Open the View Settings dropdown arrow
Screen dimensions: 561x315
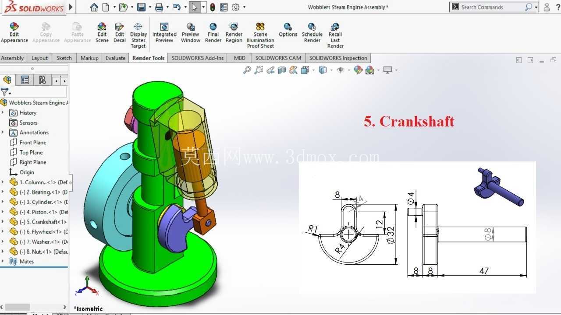click(x=396, y=70)
